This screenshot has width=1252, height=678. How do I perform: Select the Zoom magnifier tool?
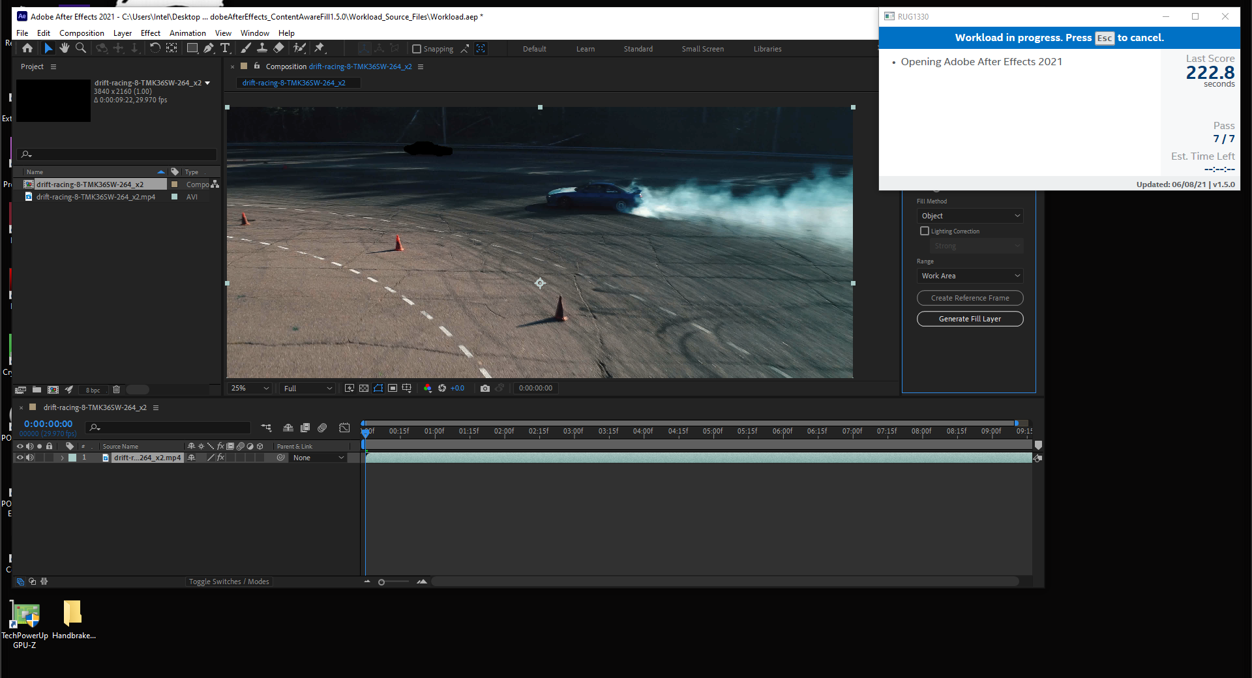[81, 48]
